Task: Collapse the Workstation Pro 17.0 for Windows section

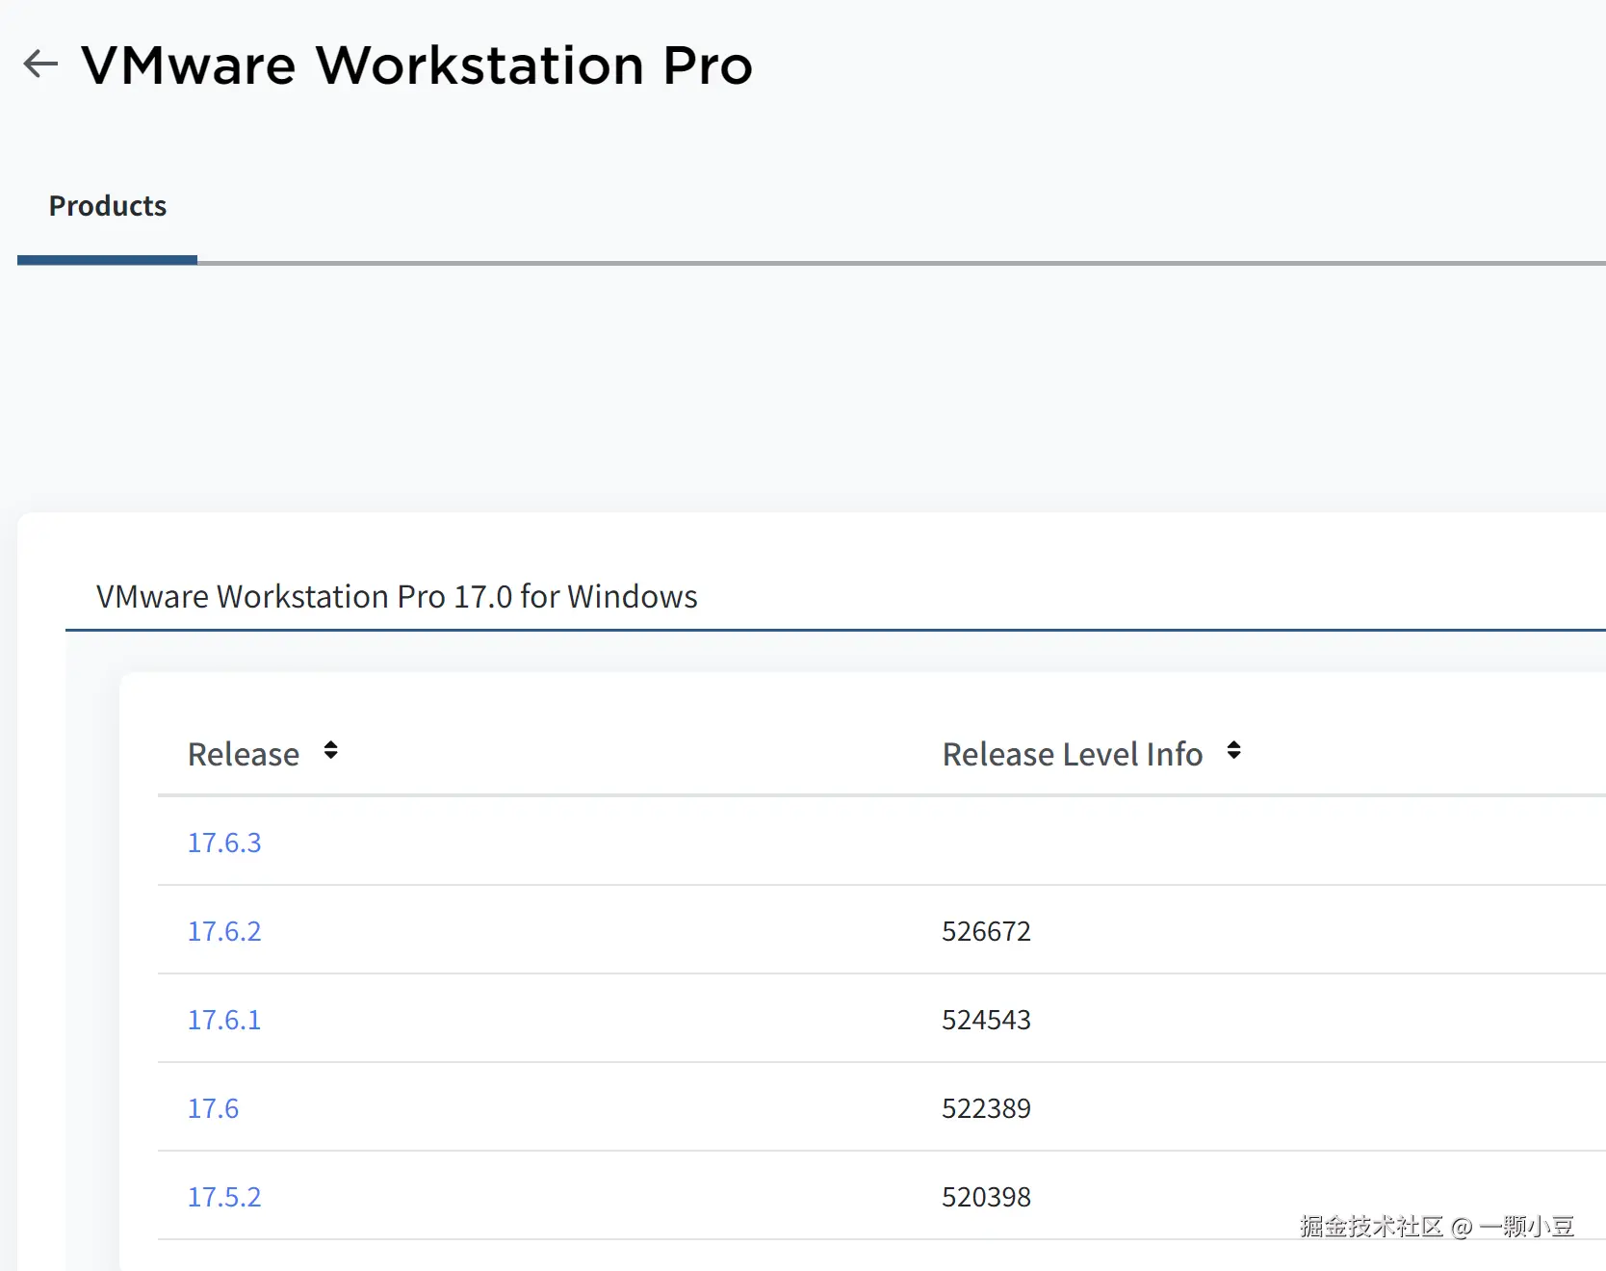Action: [397, 597]
